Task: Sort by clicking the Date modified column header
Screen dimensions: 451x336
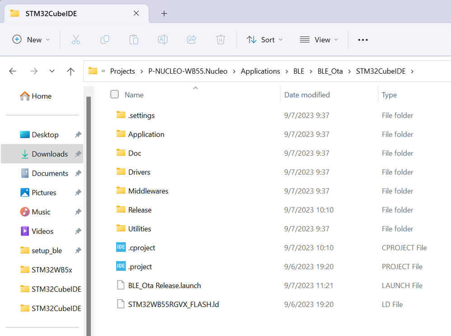Action: (307, 95)
